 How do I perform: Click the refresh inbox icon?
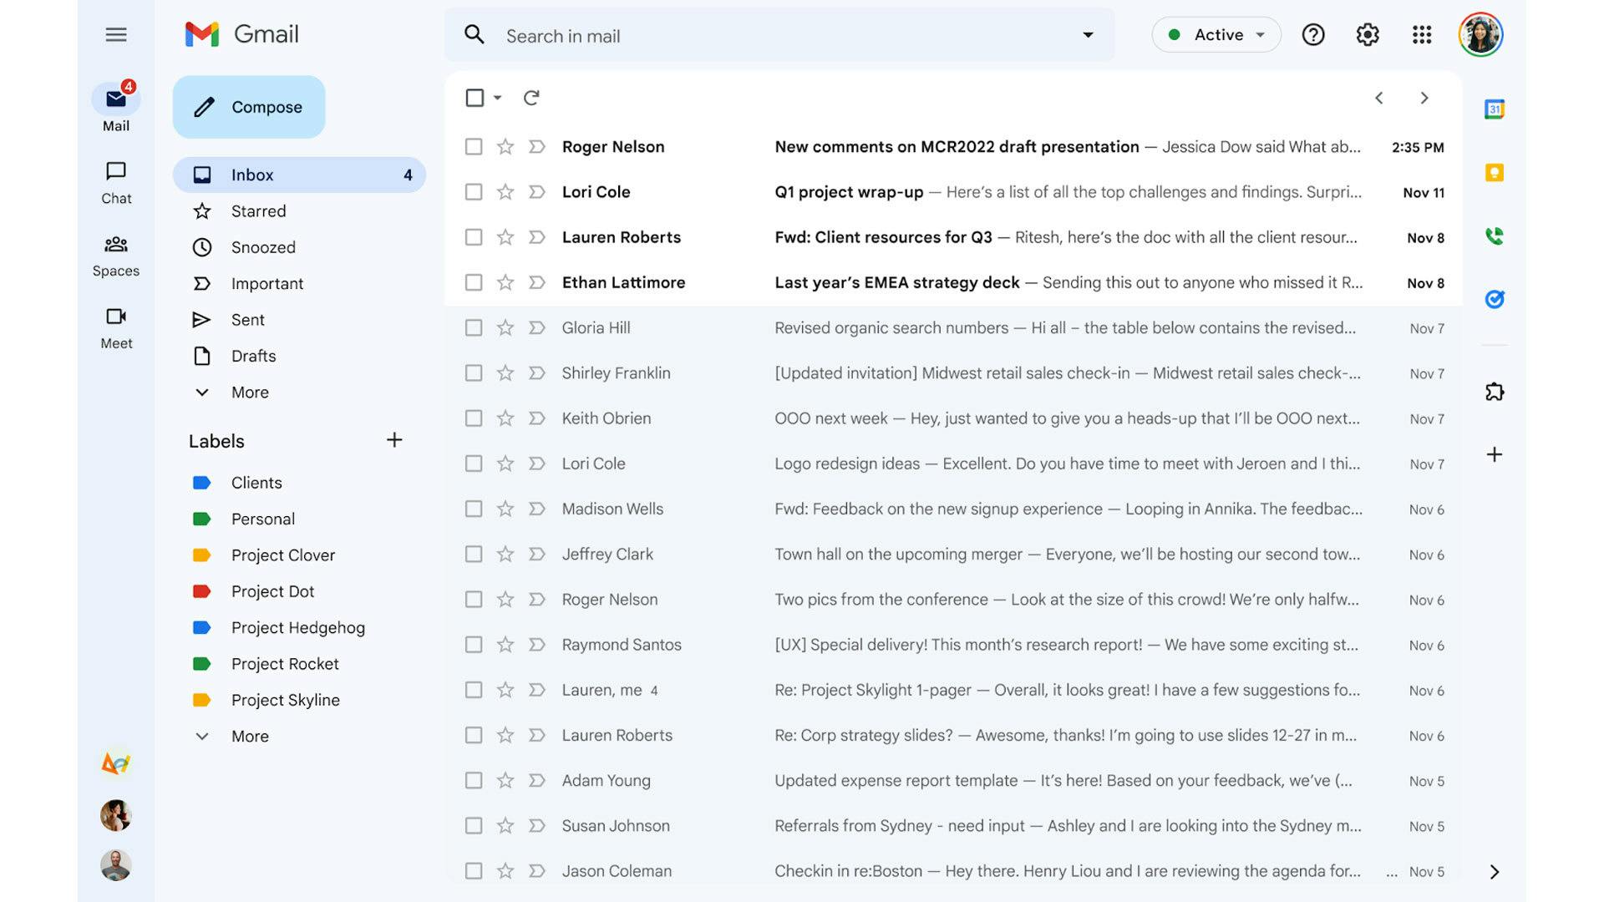[531, 98]
